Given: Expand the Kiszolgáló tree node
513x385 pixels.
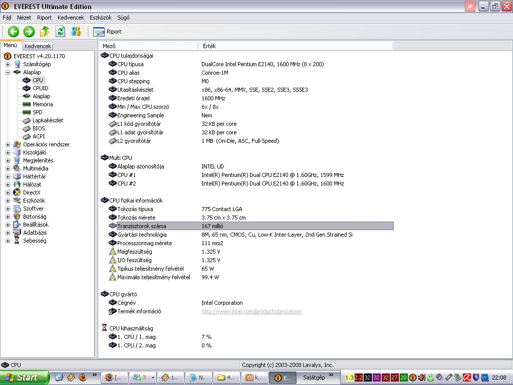Looking at the screenshot, I should click(8, 152).
